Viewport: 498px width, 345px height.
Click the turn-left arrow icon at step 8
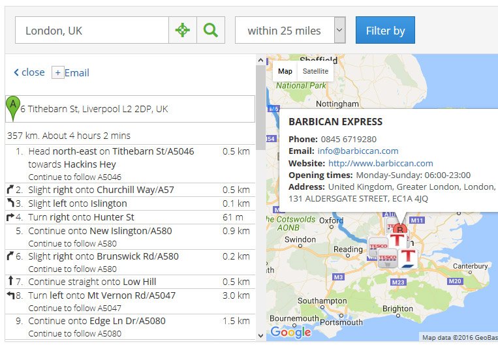pyautogui.click(x=10, y=295)
